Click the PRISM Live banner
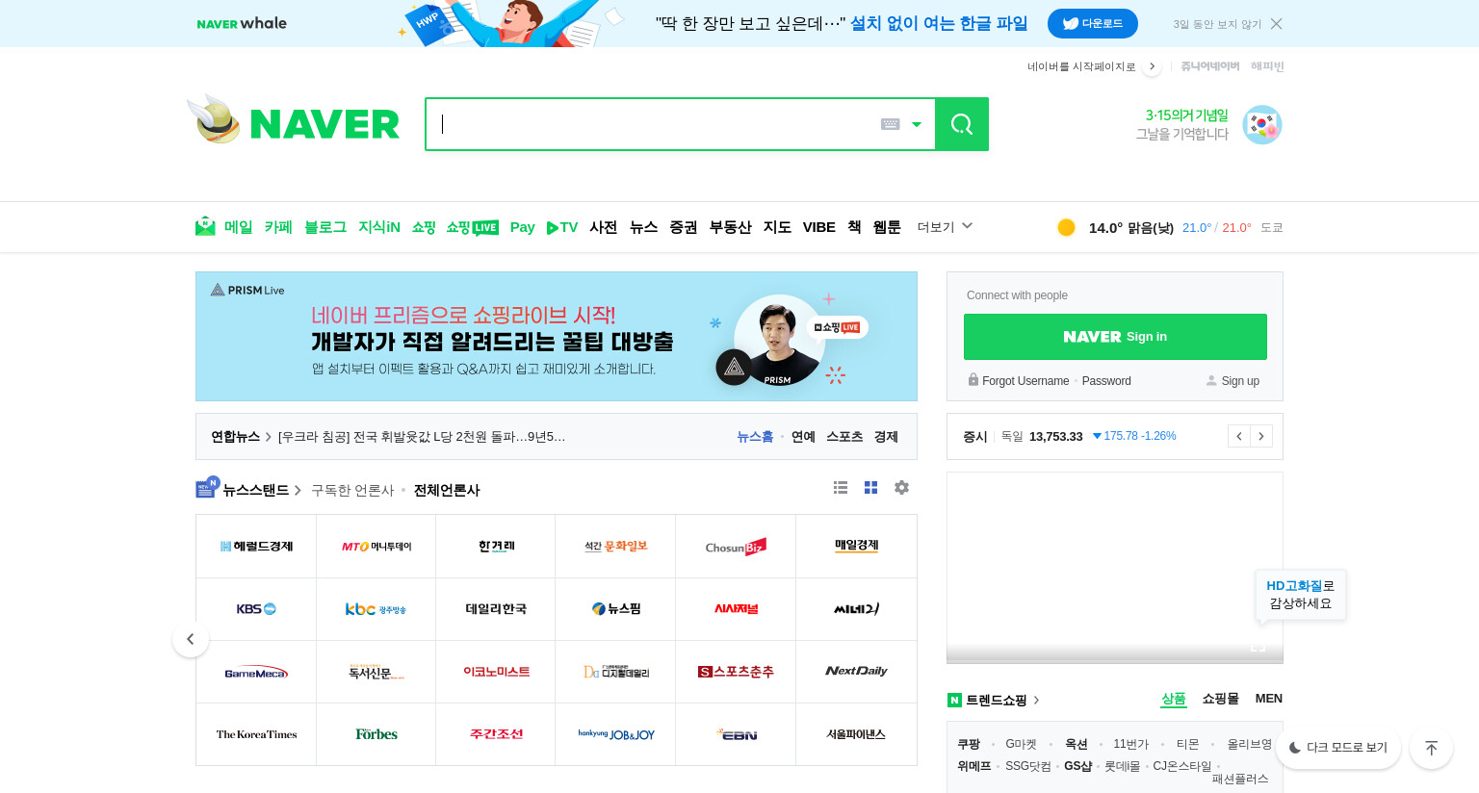Viewport: 1479px width, 793px height. coord(557,336)
